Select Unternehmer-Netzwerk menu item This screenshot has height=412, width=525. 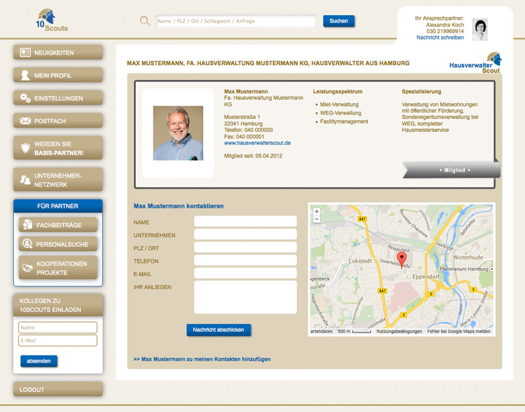(x=58, y=179)
